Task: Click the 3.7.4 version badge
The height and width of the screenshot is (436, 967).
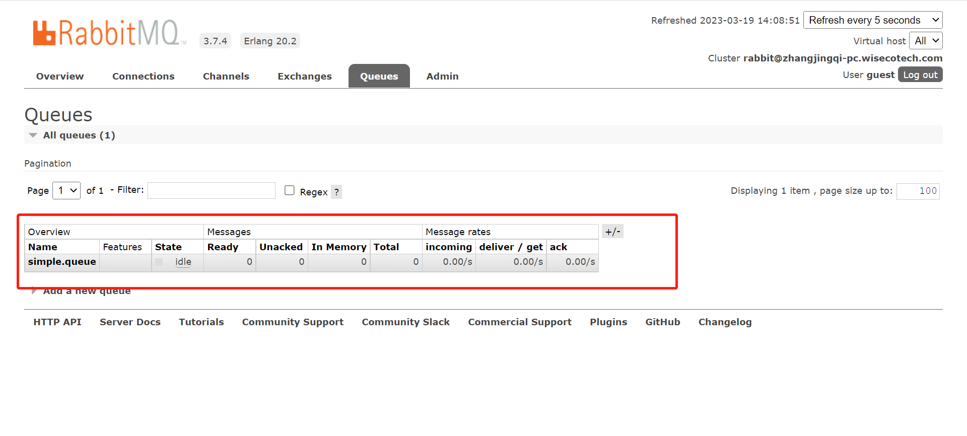Action: tap(215, 41)
